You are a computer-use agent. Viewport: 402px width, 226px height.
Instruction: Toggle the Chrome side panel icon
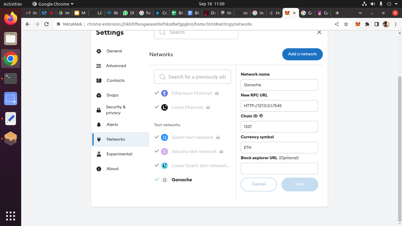pos(377,24)
